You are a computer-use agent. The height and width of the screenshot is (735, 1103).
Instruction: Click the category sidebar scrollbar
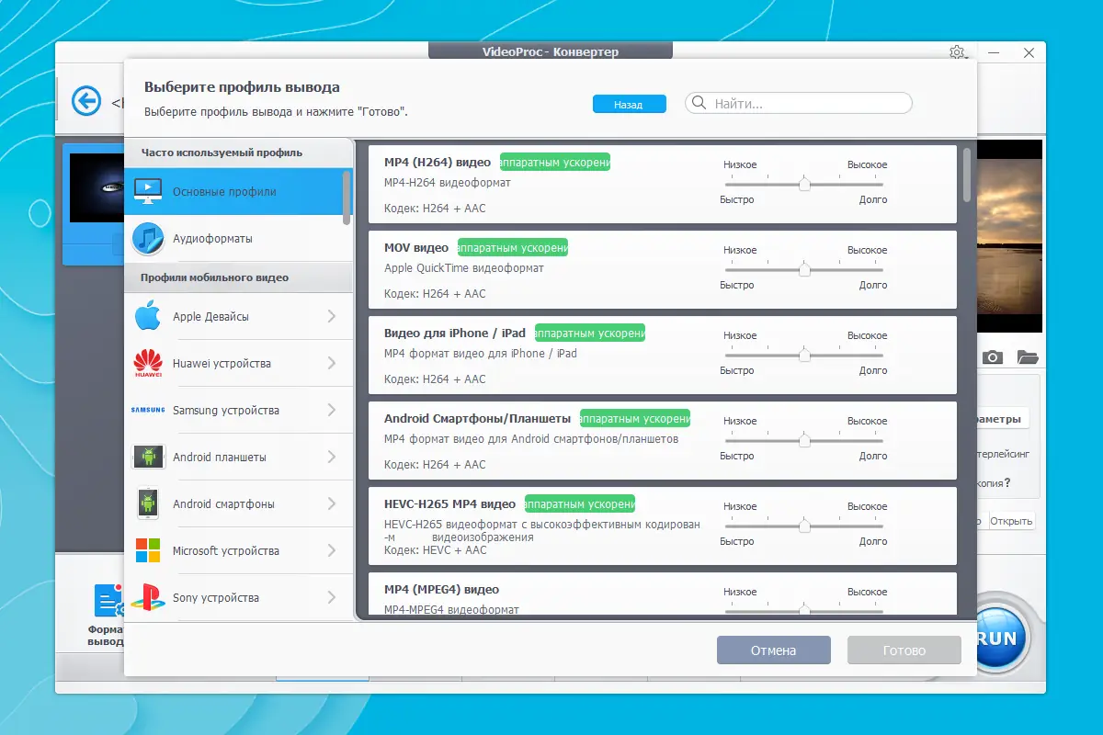[347, 196]
